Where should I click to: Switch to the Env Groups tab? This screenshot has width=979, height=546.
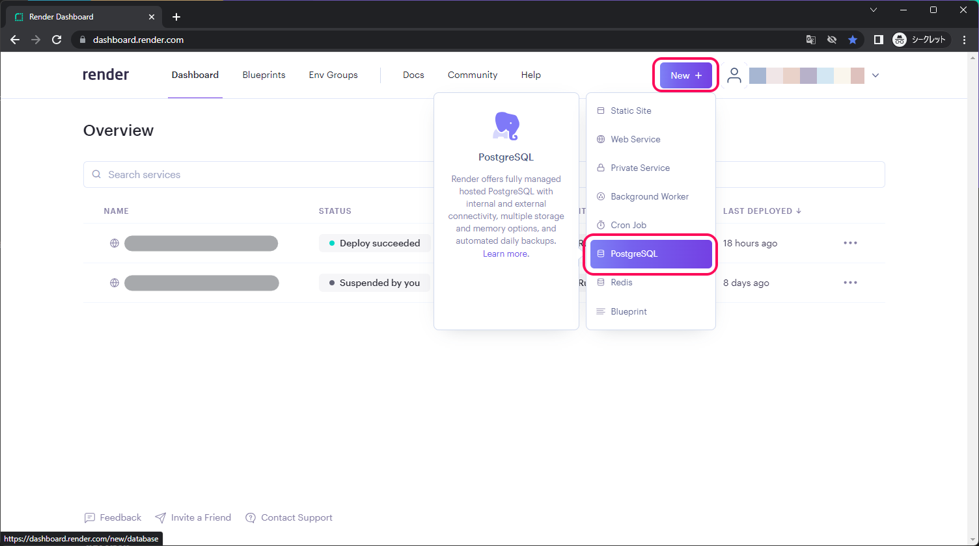tap(333, 75)
